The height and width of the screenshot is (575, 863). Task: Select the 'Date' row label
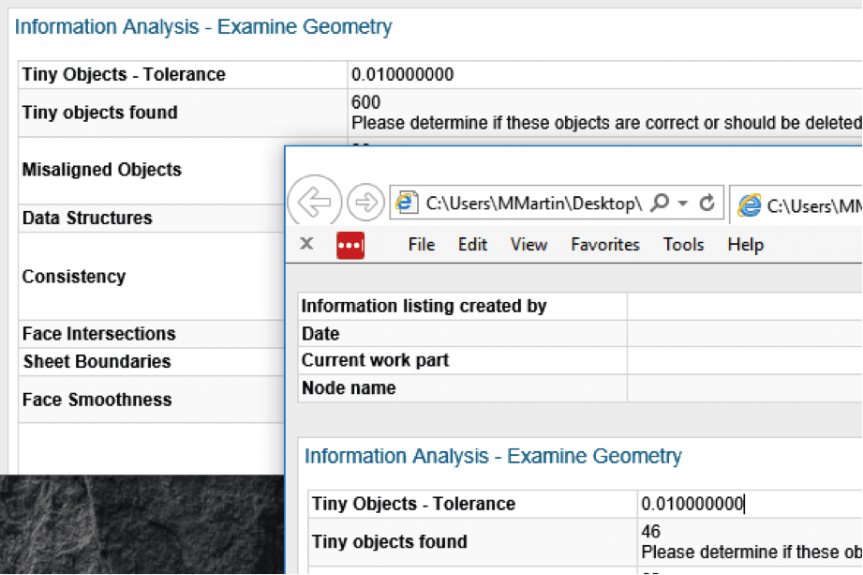pyautogui.click(x=320, y=334)
